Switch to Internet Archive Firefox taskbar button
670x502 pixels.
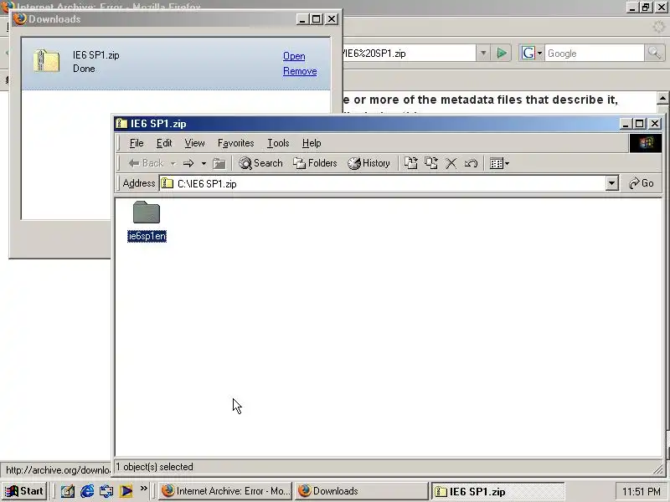click(x=225, y=491)
